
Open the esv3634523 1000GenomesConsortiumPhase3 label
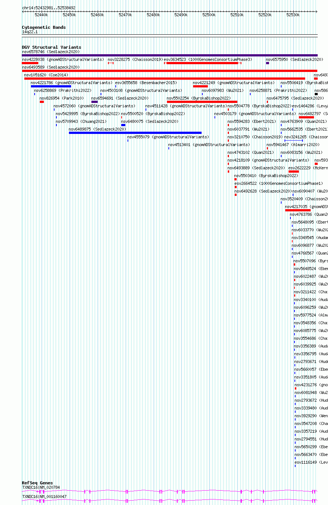click(x=208, y=59)
